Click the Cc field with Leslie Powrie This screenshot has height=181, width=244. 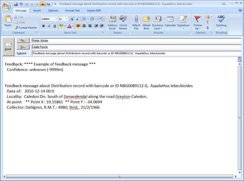[x=136, y=47]
